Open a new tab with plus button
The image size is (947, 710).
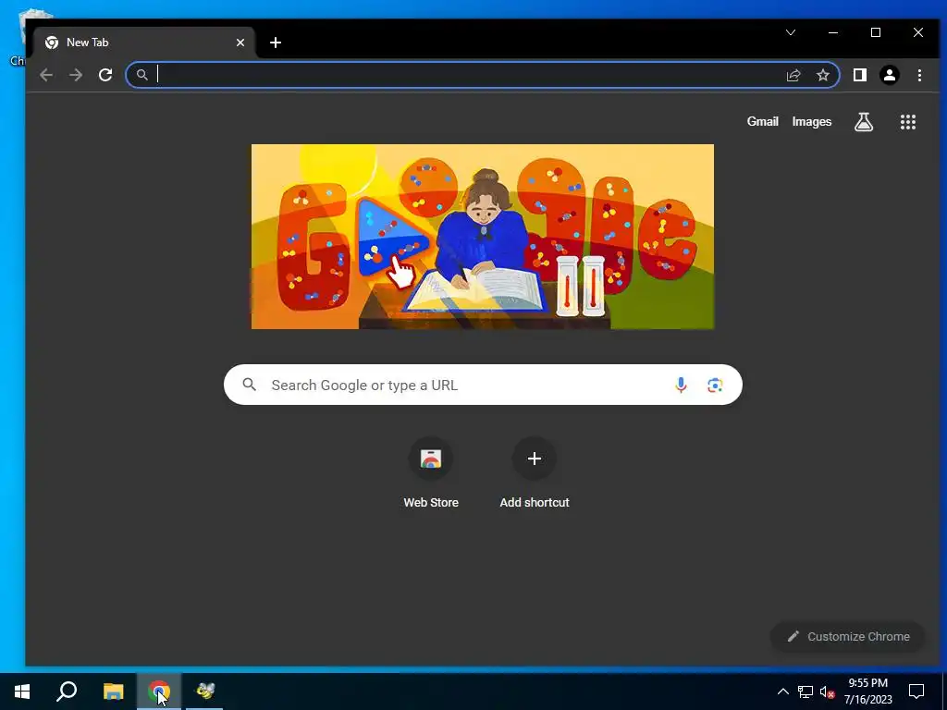276,43
